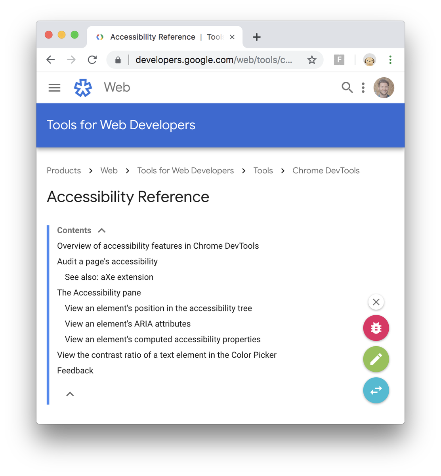Jump to Overview of accessibility features section
The image size is (441, 476).
click(158, 246)
